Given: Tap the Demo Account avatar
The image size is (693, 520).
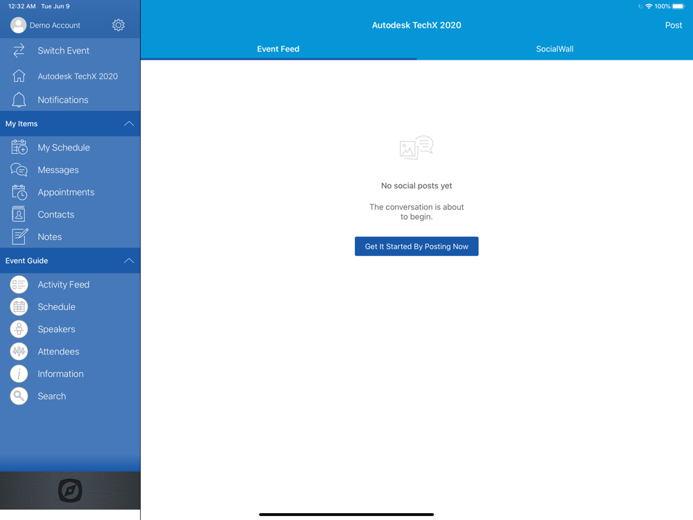Looking at the screenshot, I should tap(18, 25).
